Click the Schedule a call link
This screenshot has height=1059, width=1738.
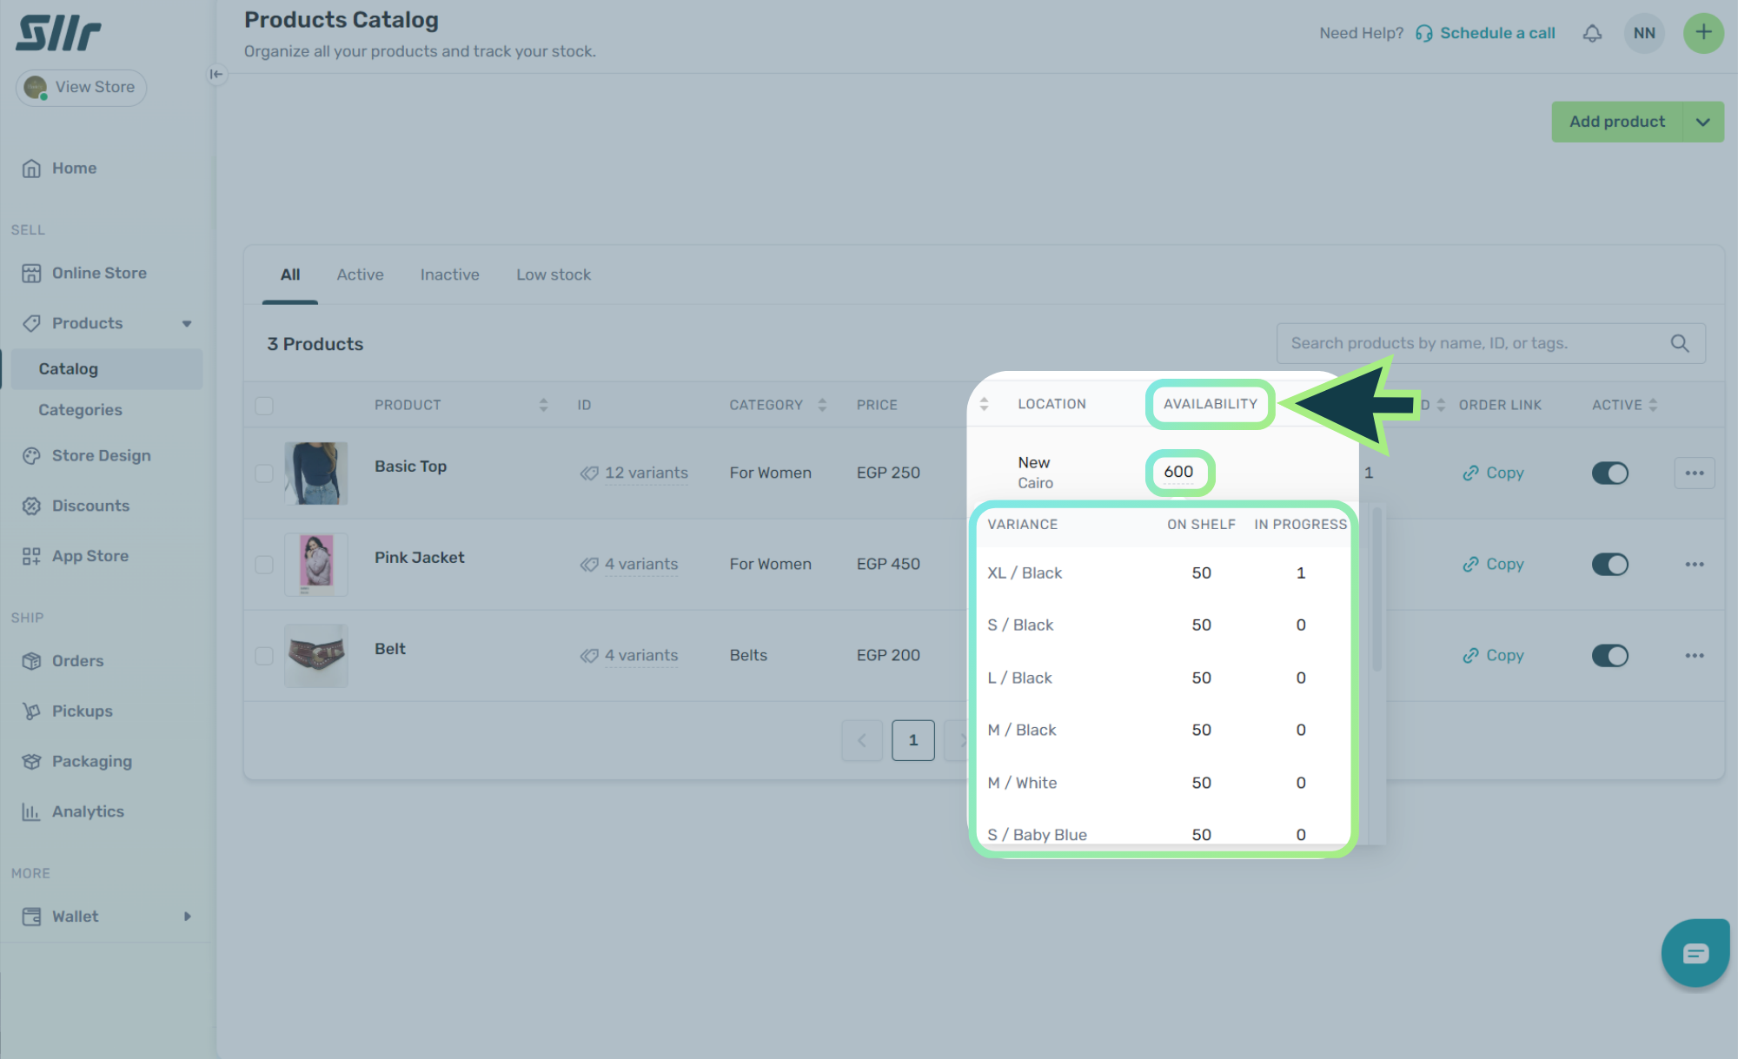(x=1496, y=33)
